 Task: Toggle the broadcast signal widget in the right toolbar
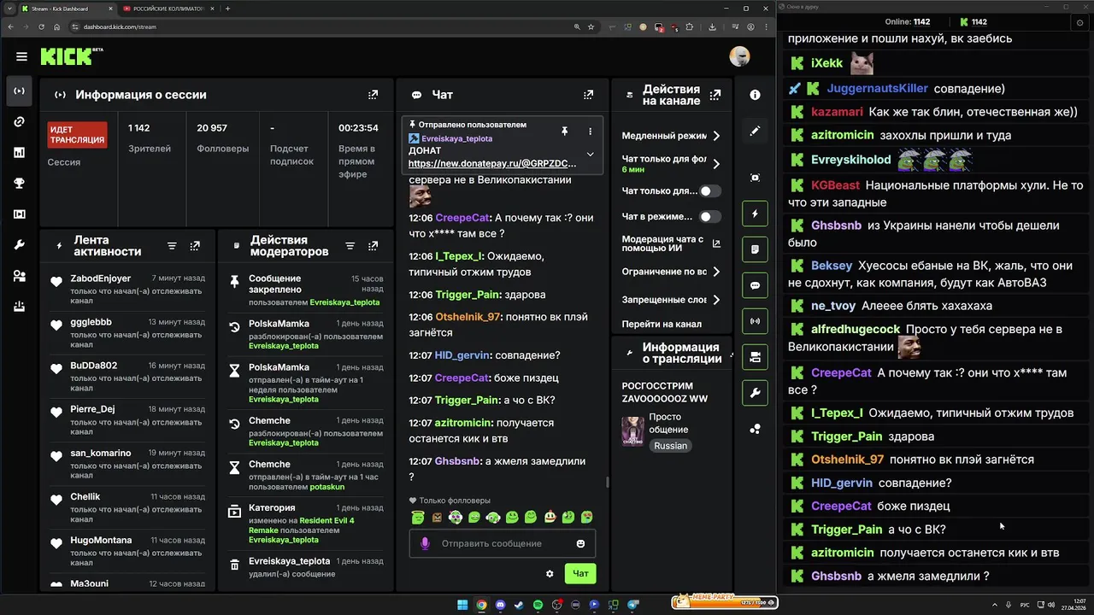pos(755,322)
